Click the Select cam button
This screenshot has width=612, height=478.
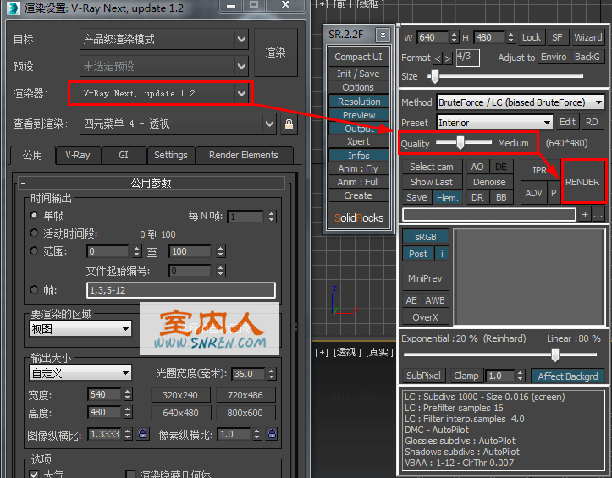click(432, 167)
